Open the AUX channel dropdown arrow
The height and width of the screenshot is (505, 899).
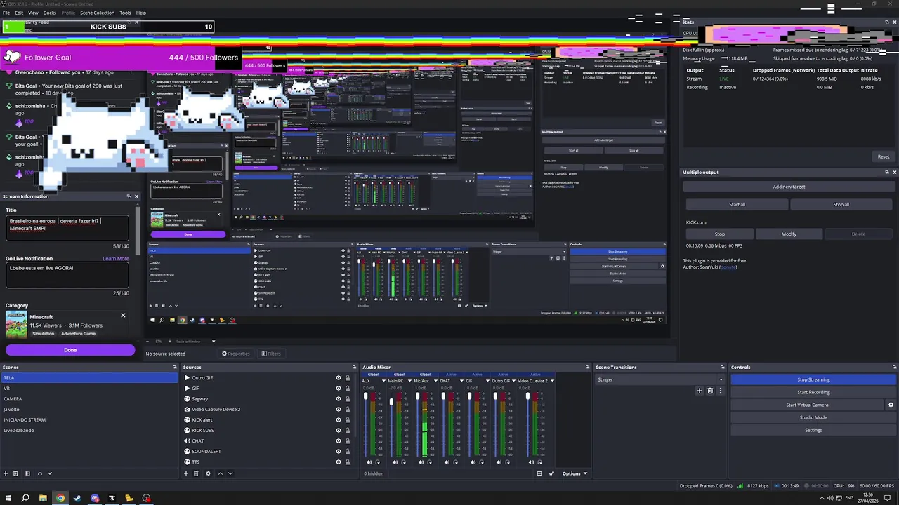[383, 381]
